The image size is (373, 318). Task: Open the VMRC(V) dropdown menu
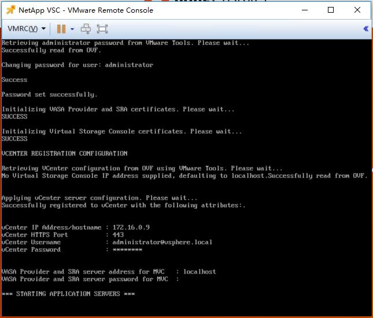tap(27, 29)
